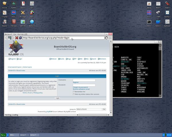Click the Login button below the form
This screenshot has width=172, height=137.
[58, 98]
